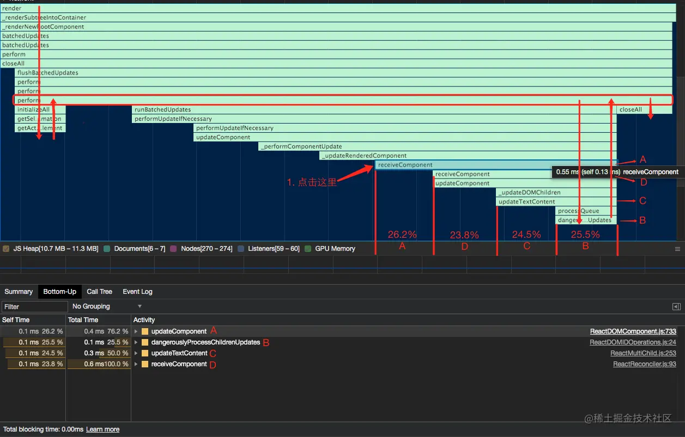Select the runBatchedUpdates flame bar
The height and width of the screenshot is (437, 685).
(x=374, y=109)
